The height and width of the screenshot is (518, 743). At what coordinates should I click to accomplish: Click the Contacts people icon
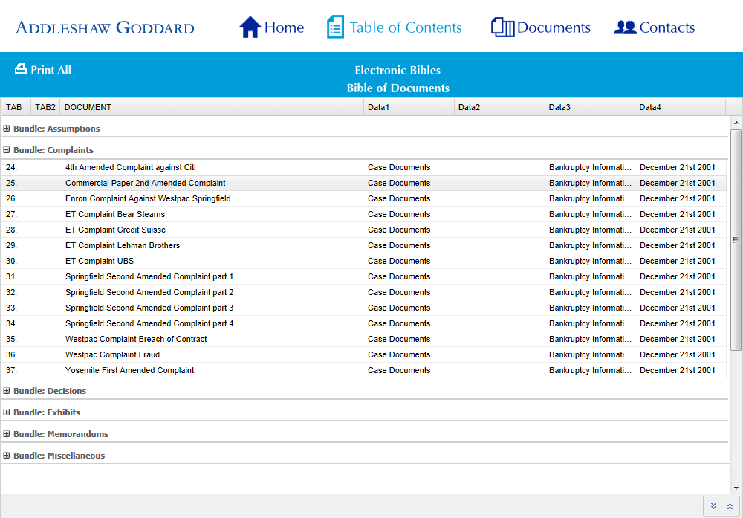[625, 27]
